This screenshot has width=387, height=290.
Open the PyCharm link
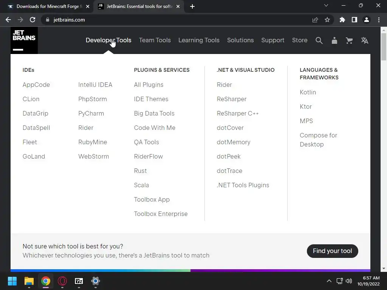(91, 113)
